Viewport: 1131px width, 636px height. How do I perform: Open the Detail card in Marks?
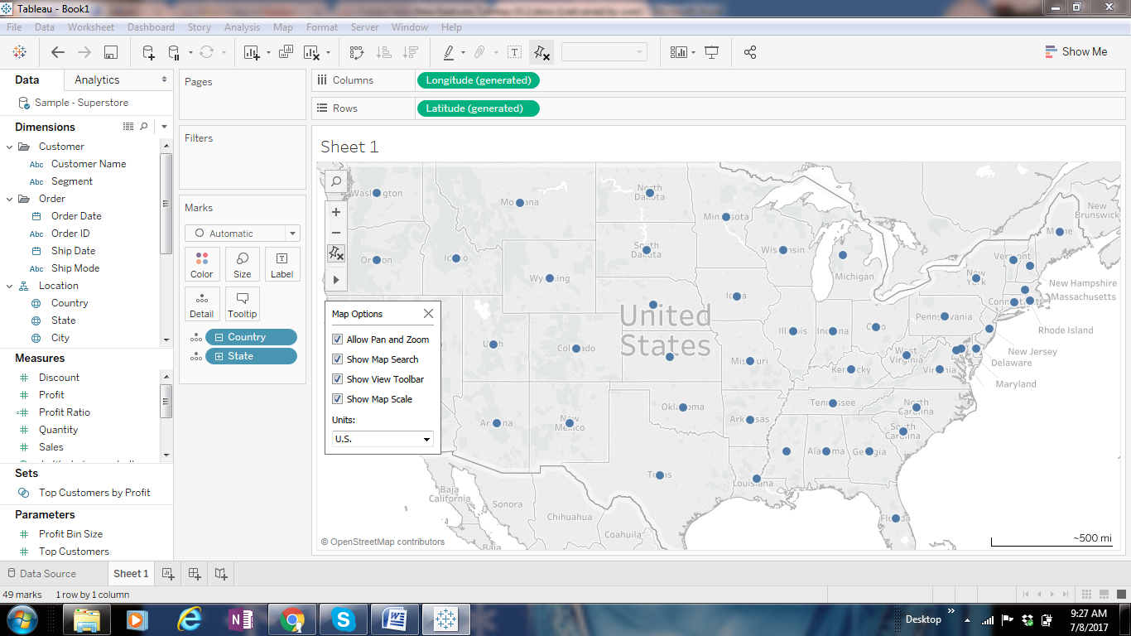tap(202, 304)
